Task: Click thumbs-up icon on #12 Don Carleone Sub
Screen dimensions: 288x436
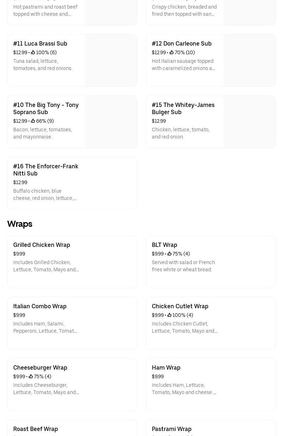Action: 172,52
